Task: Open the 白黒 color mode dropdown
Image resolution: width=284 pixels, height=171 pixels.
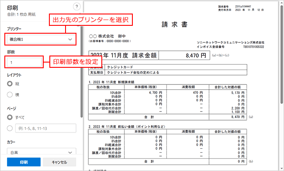Action: 42,152
